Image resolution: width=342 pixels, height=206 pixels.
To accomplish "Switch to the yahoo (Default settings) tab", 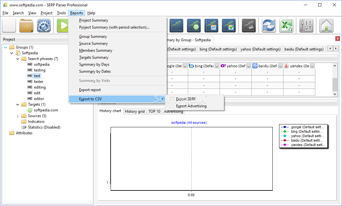I will click(x=260, y=49).
